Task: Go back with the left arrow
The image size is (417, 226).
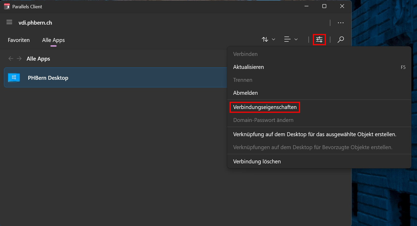Action: 11,59
